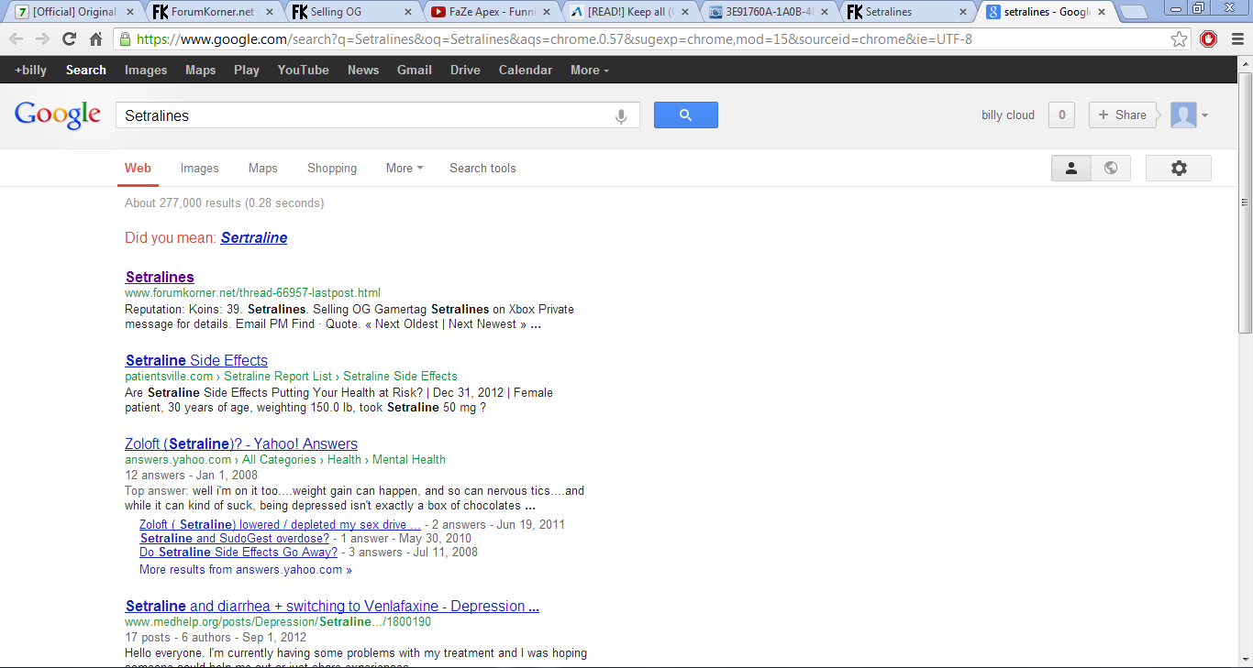The image size is (1253, 668).
Task: Click the suggested spelling Sertraline
Action: point(254,238)
